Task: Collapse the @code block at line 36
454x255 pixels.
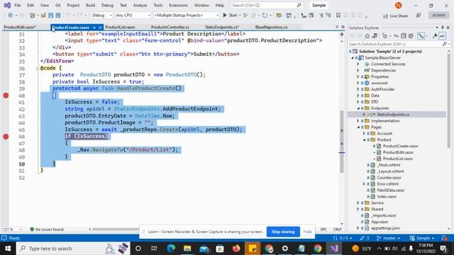Action: [x=38, y=68]
